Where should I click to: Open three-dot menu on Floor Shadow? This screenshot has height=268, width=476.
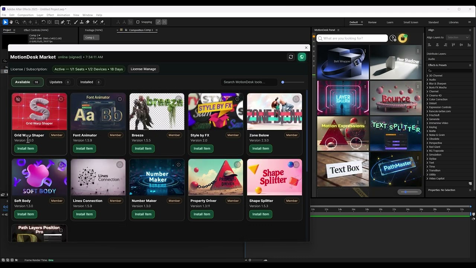tap(418, 51)
